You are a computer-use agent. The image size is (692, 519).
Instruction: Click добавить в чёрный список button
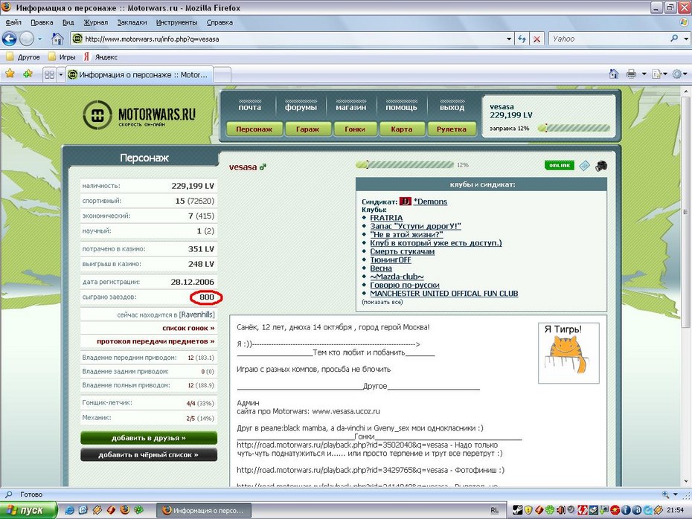(x=149, y=454)
